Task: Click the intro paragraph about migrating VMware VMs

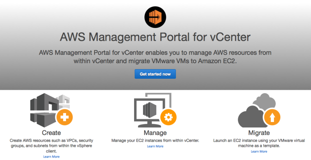Action: tap(155, 57)
